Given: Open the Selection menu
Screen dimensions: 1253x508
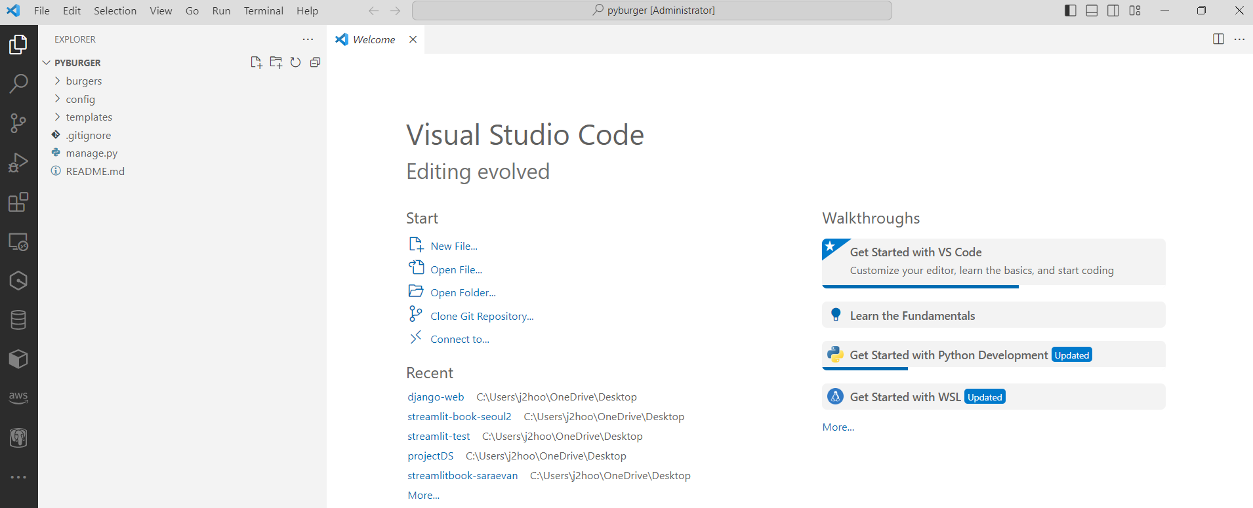Looking at the screenshot, I should (x=115, y=10).
